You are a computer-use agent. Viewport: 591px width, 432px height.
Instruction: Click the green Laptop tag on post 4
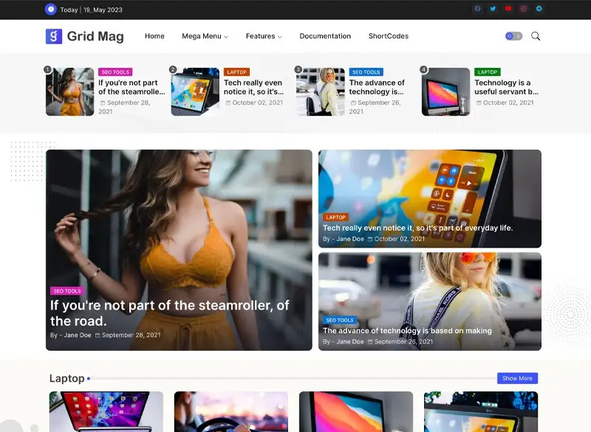[x=488, y=72]
